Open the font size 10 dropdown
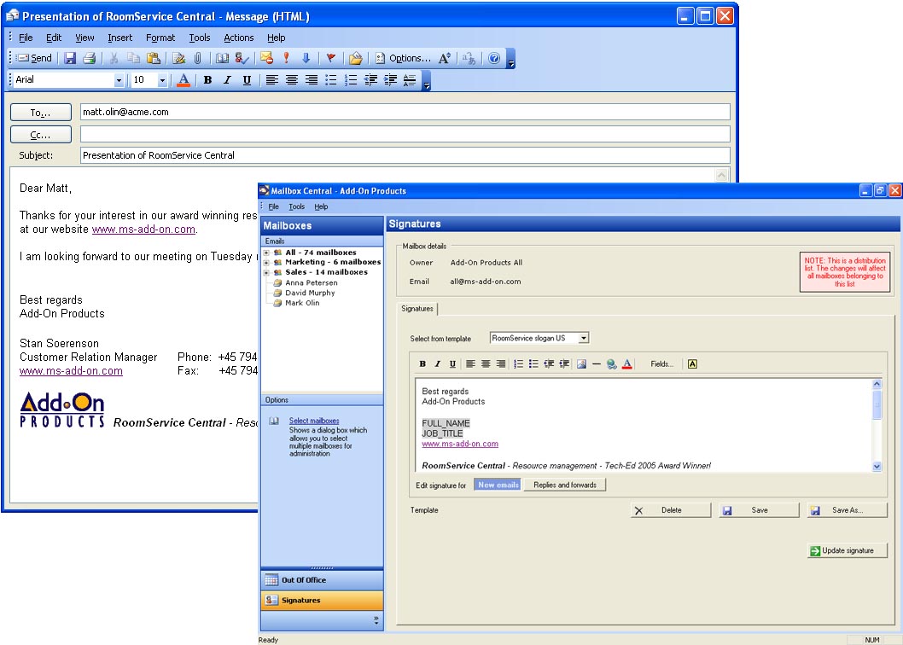The image size is (903, 645). pyautogui.click(x=162, y=80)
